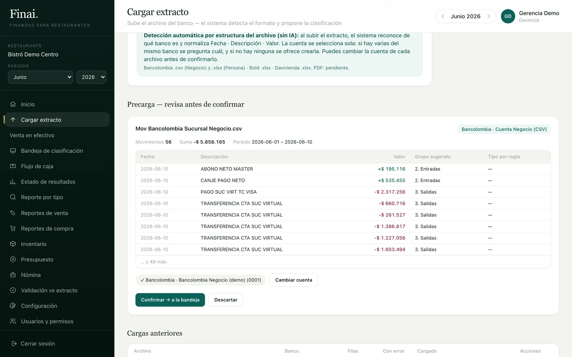Click the Grupo sugerido column header
This screenshot has width=572, height=357.
click(433, 157)
